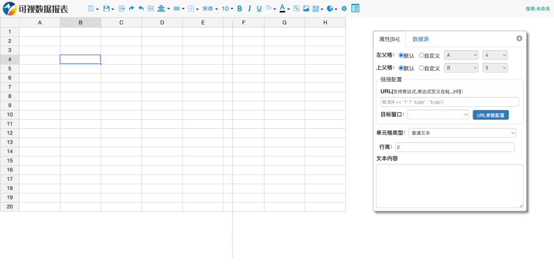The image size is (554, 270).
Task: Select 默认 for 上父格
Action: pyautogui.click(x=401, y=68)
